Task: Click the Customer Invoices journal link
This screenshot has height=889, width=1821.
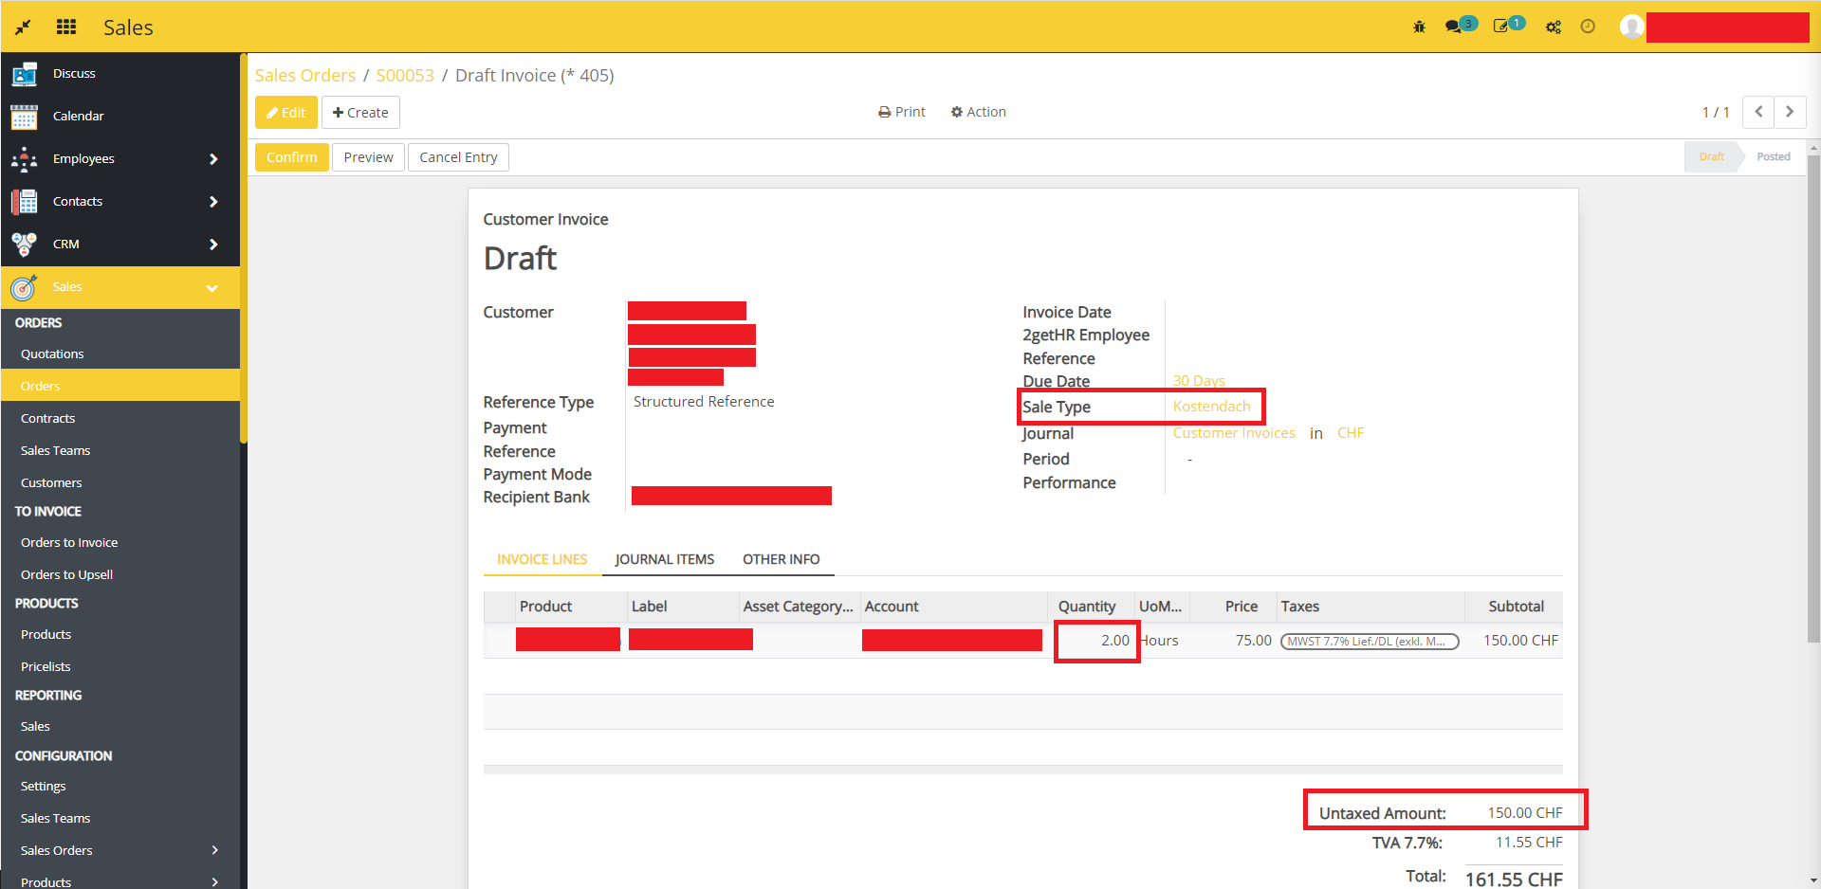Action: point(1233,432)
